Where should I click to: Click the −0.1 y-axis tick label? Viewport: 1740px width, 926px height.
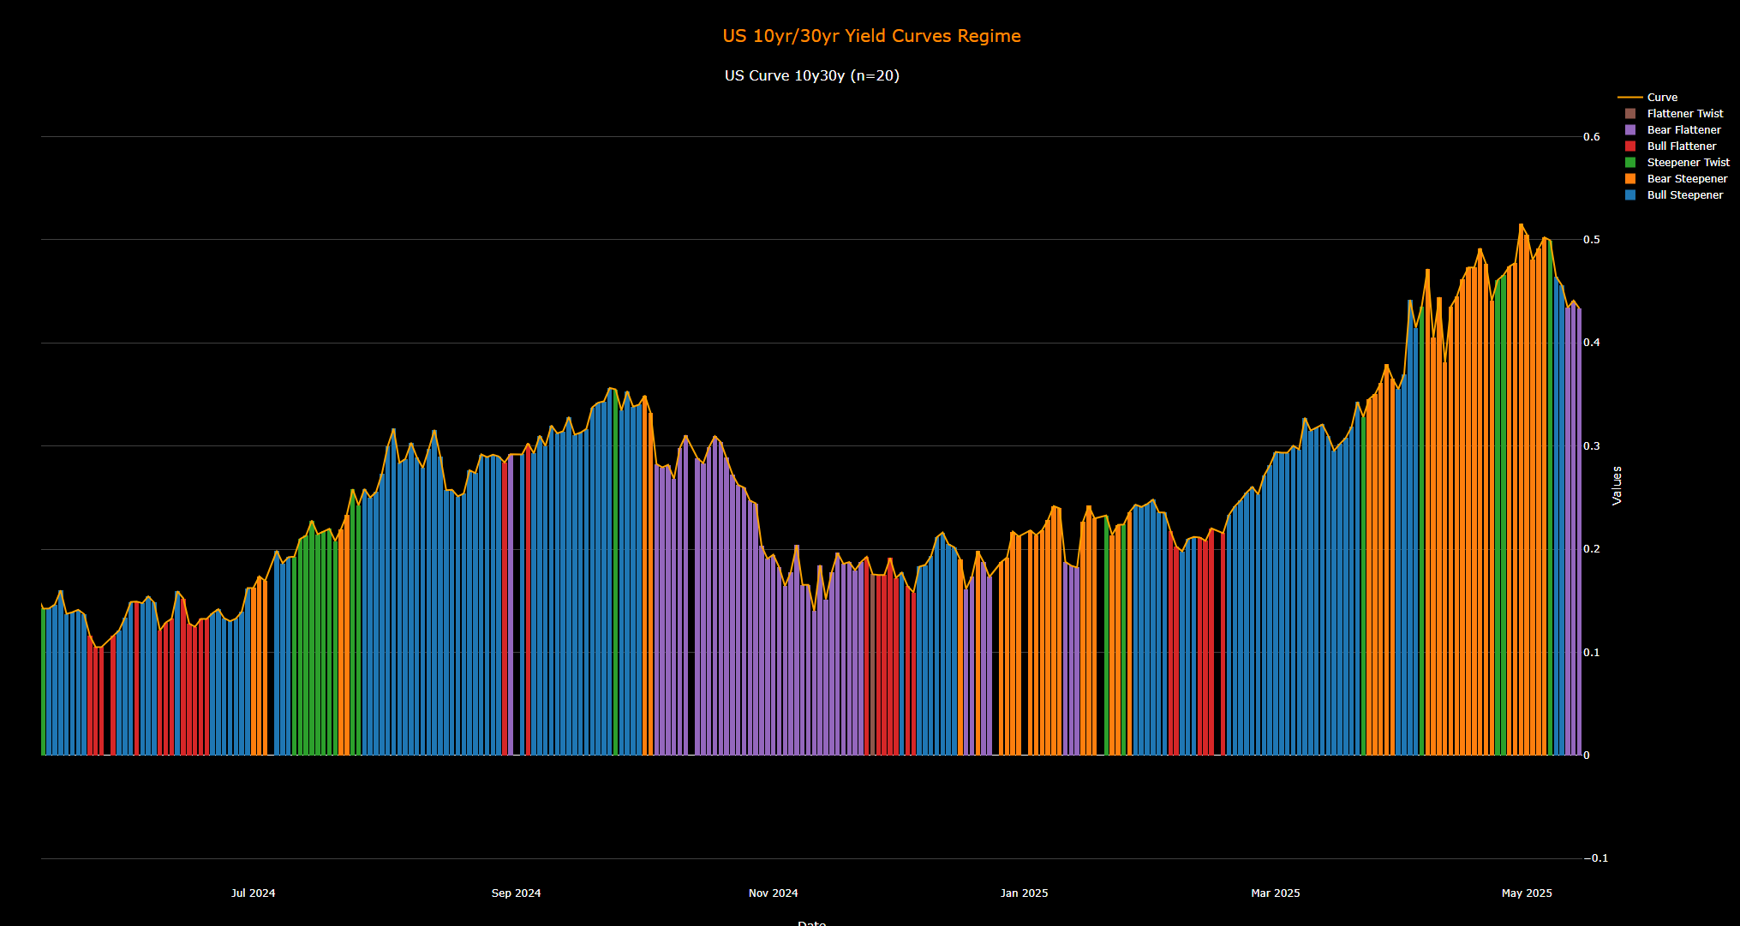pos(1595,858)
